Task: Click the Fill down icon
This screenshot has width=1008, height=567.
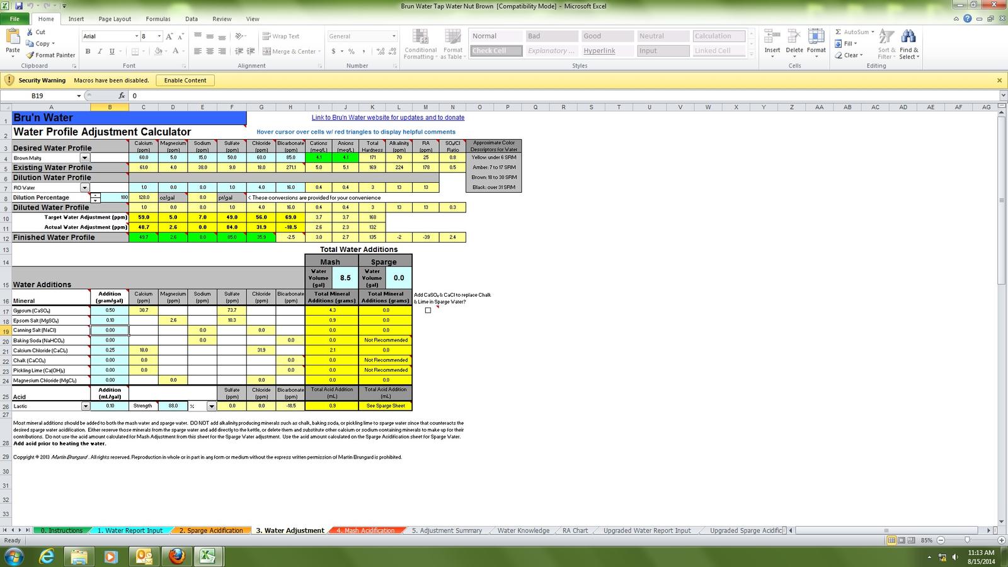Action: 839,43
